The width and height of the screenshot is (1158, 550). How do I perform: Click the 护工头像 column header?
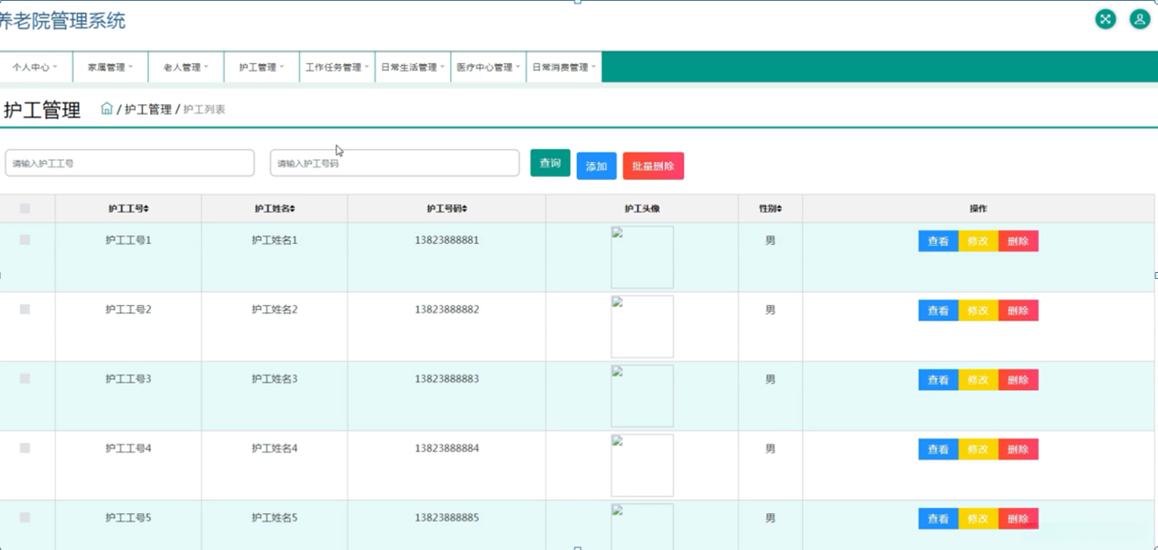(642, 209)
